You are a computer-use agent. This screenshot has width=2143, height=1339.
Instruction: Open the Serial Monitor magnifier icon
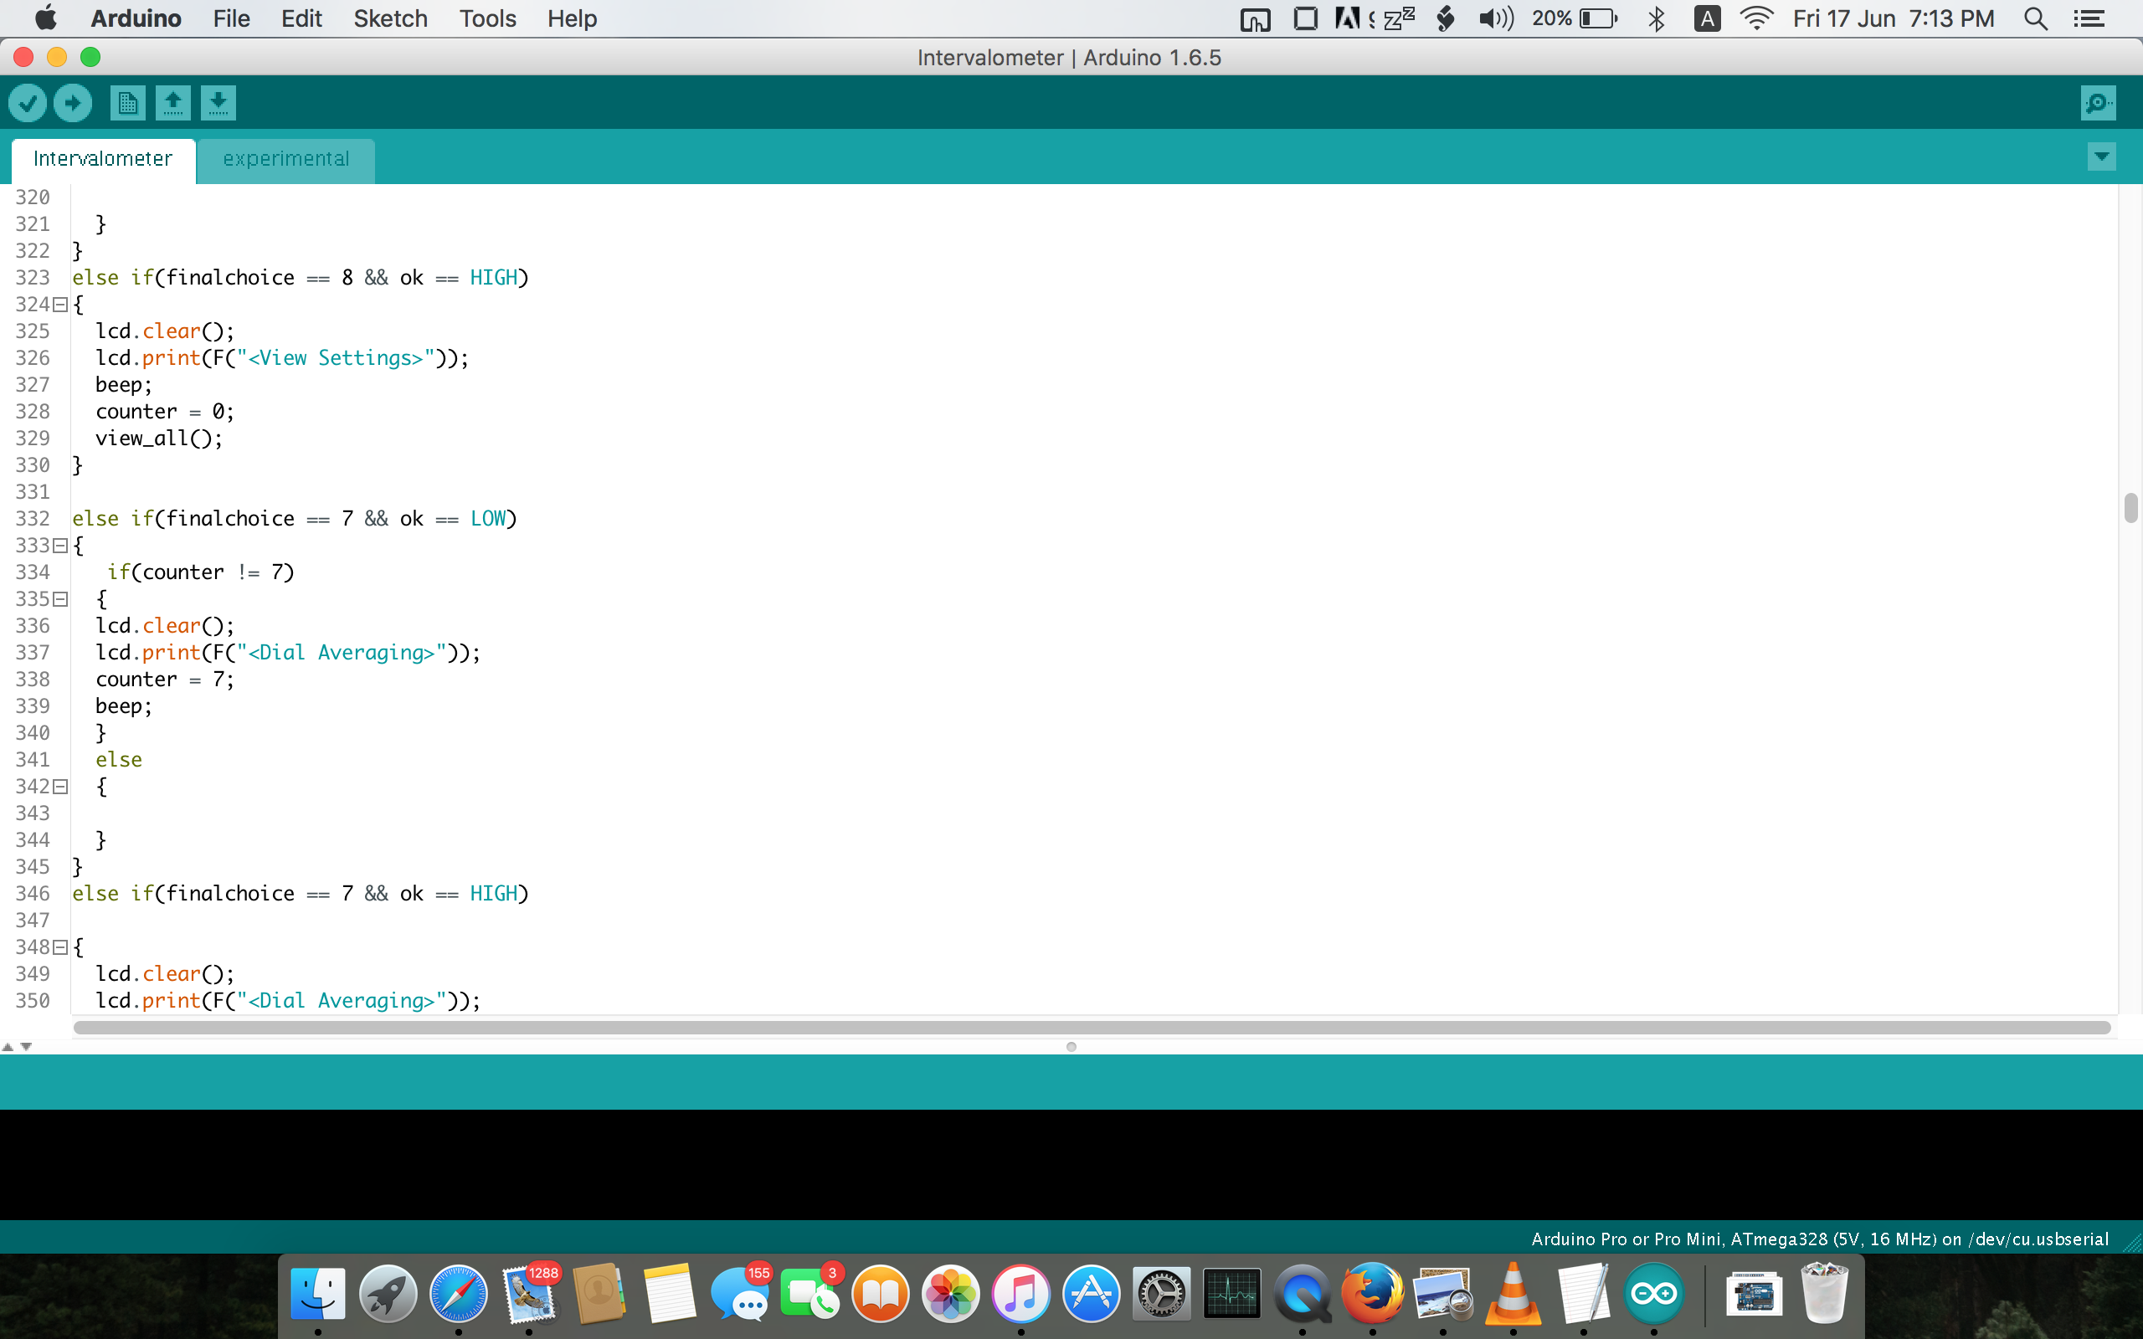(2098, 103)
